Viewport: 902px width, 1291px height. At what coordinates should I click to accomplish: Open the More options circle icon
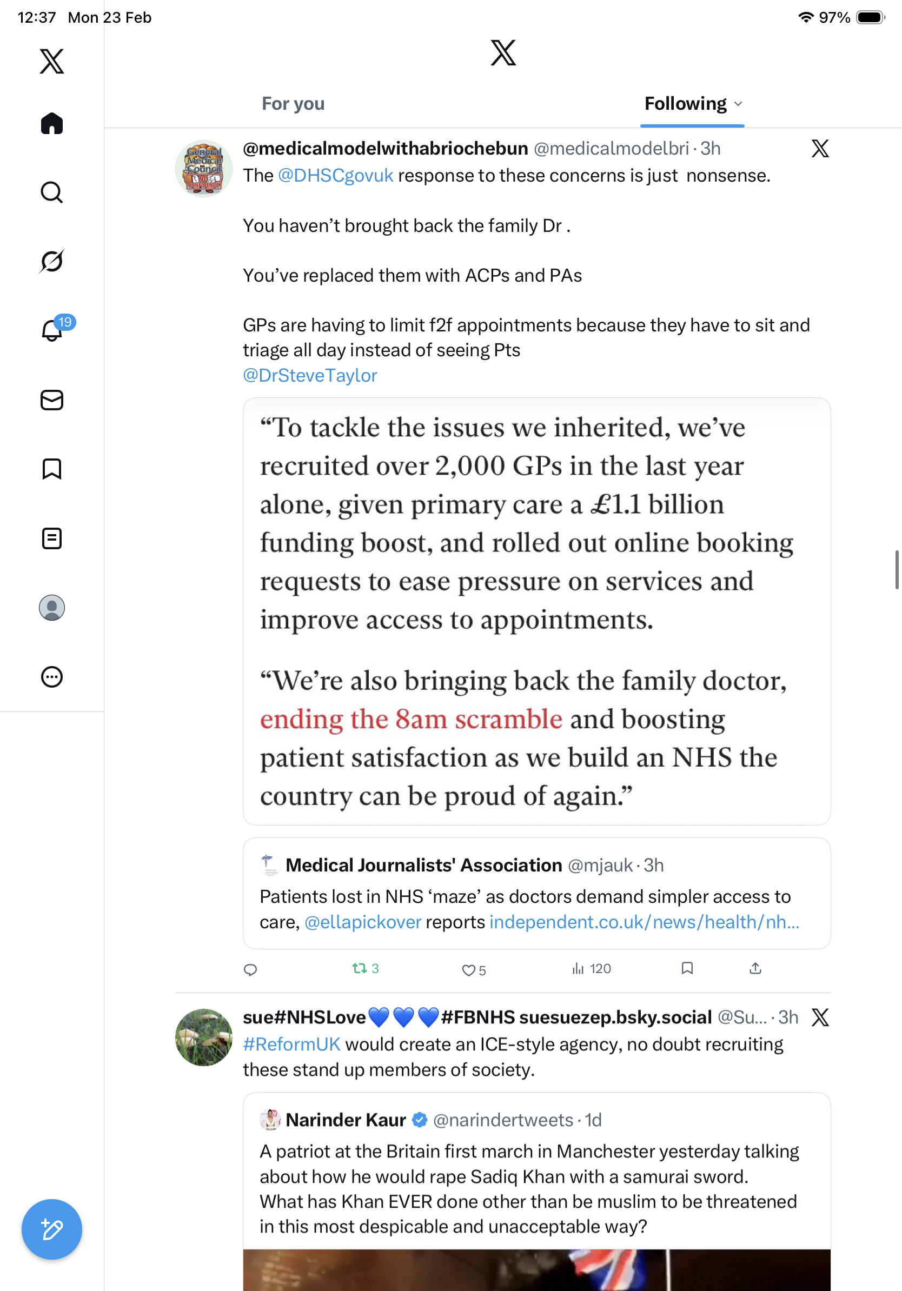click(52, 676)
